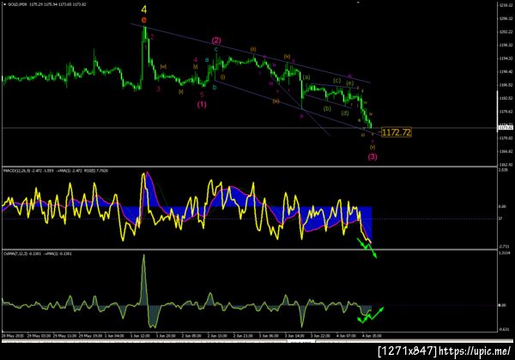The image size is (515, 360).
Task: Select the cyan wave label c
Action: 216,49
